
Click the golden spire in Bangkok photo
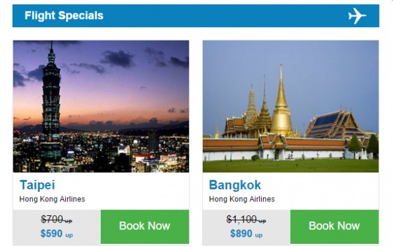281,100
